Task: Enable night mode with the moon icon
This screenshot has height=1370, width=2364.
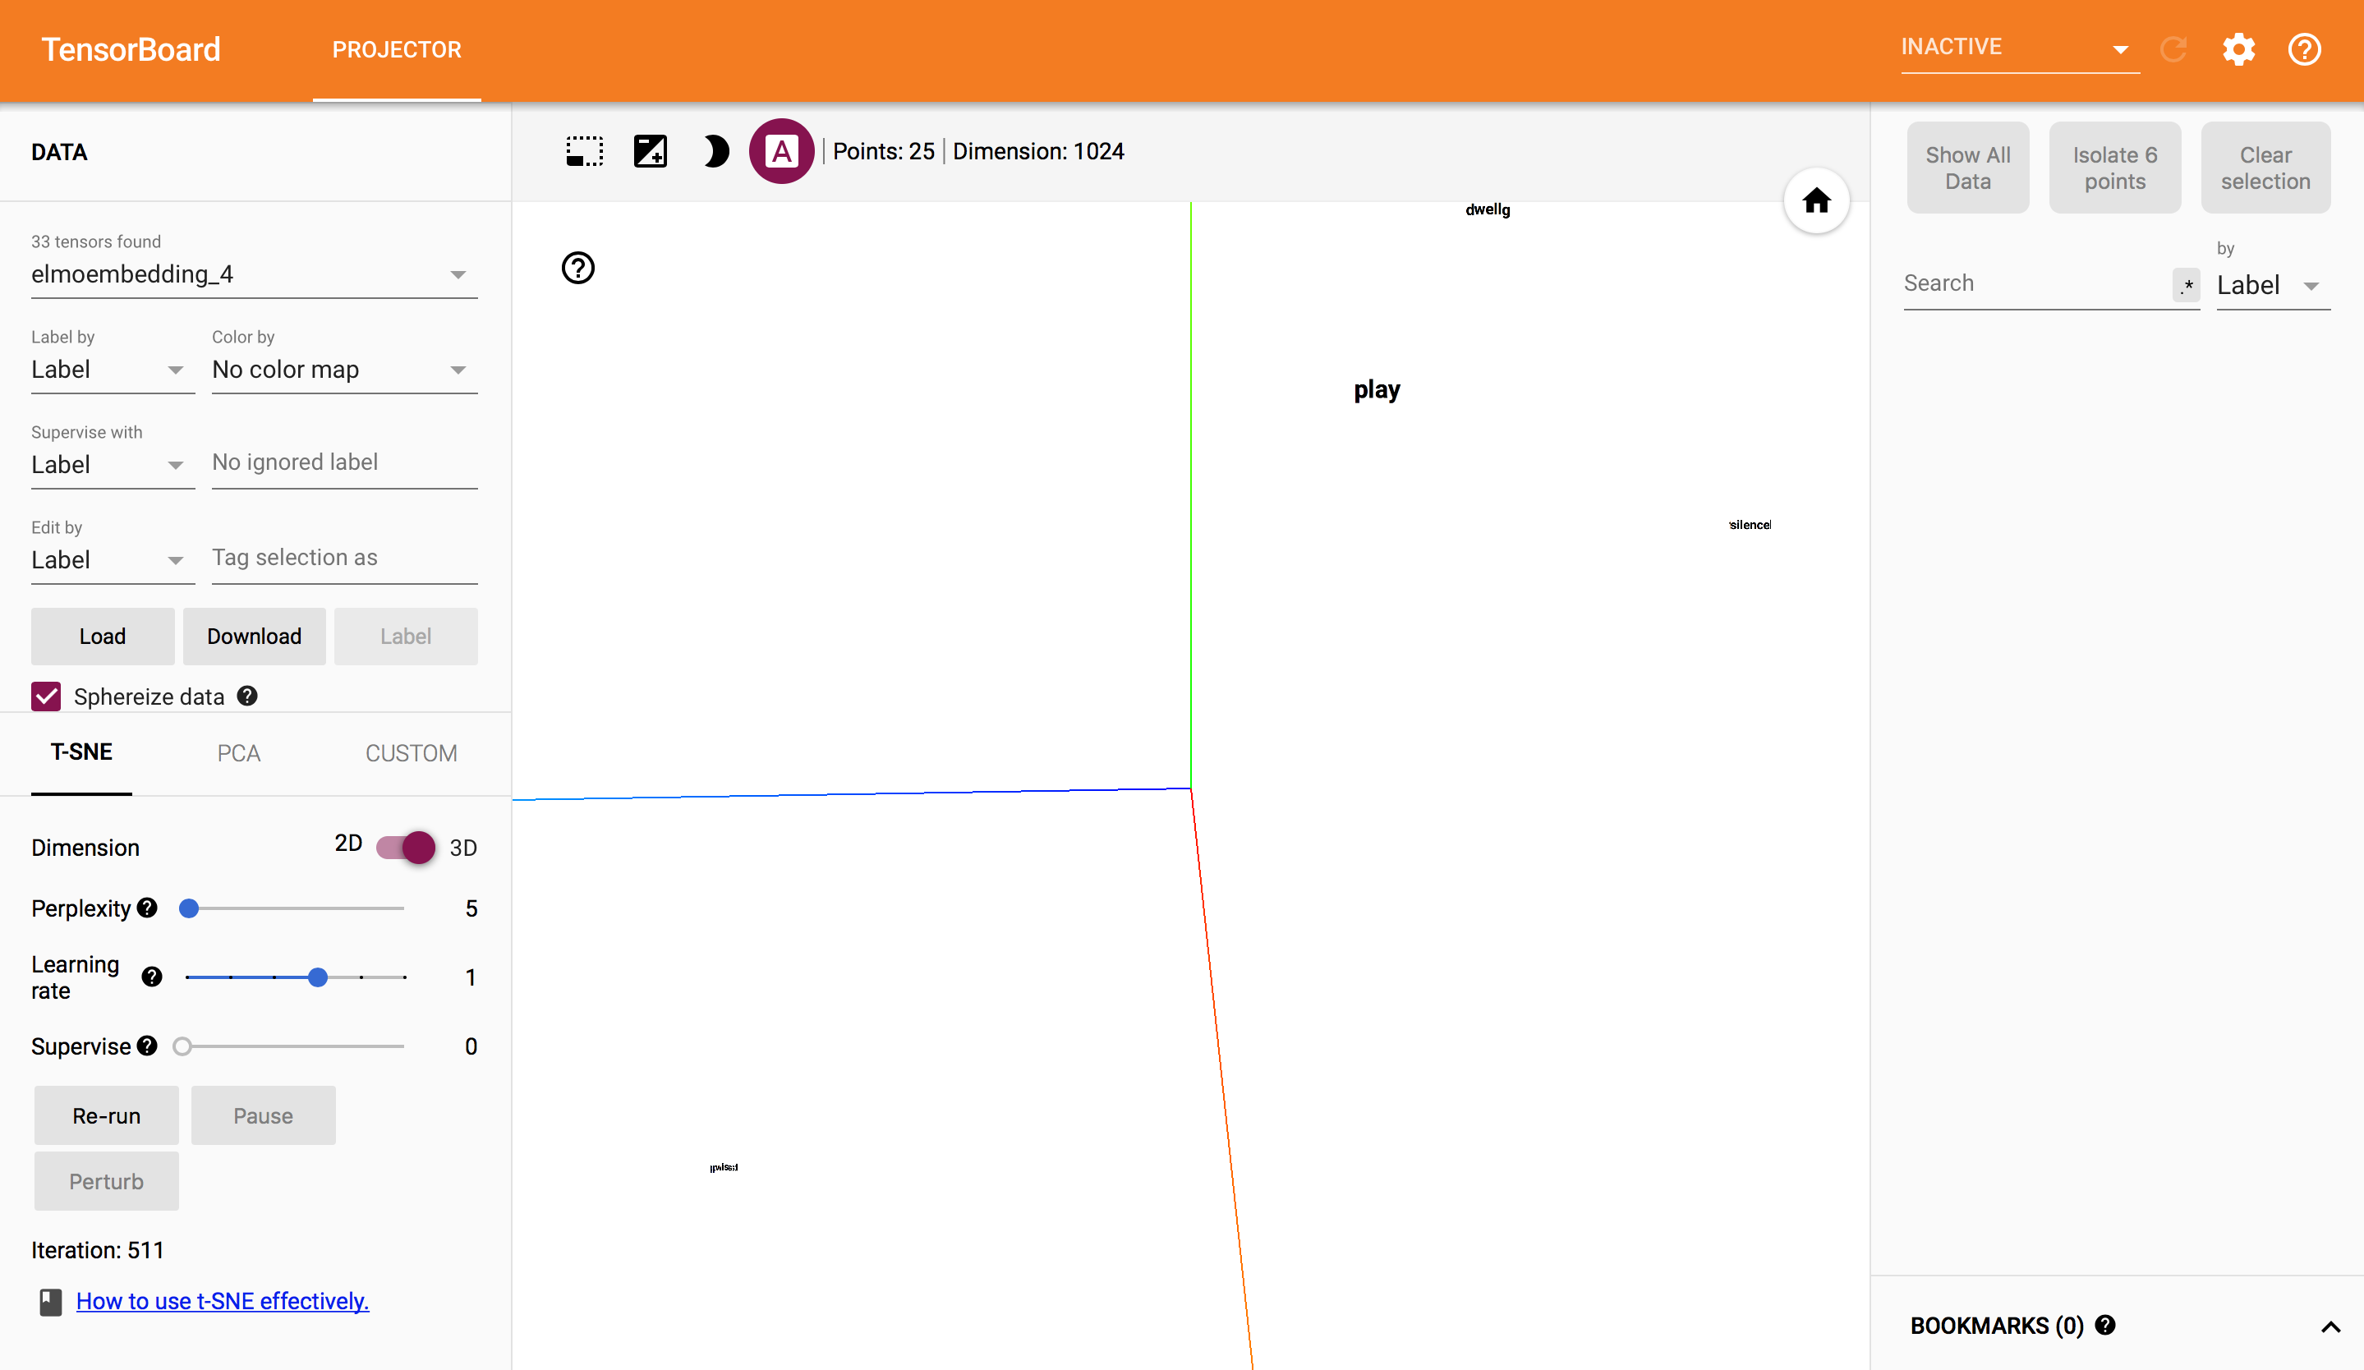Action: point(715,151)
